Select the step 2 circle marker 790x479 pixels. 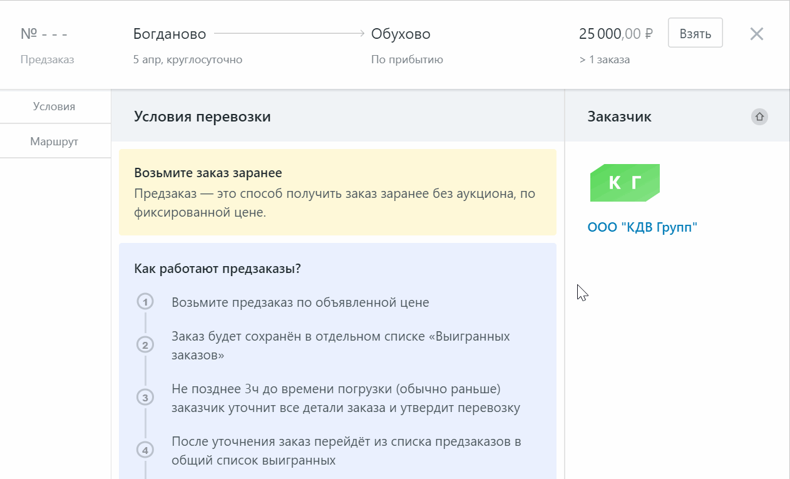pos(145,345)
